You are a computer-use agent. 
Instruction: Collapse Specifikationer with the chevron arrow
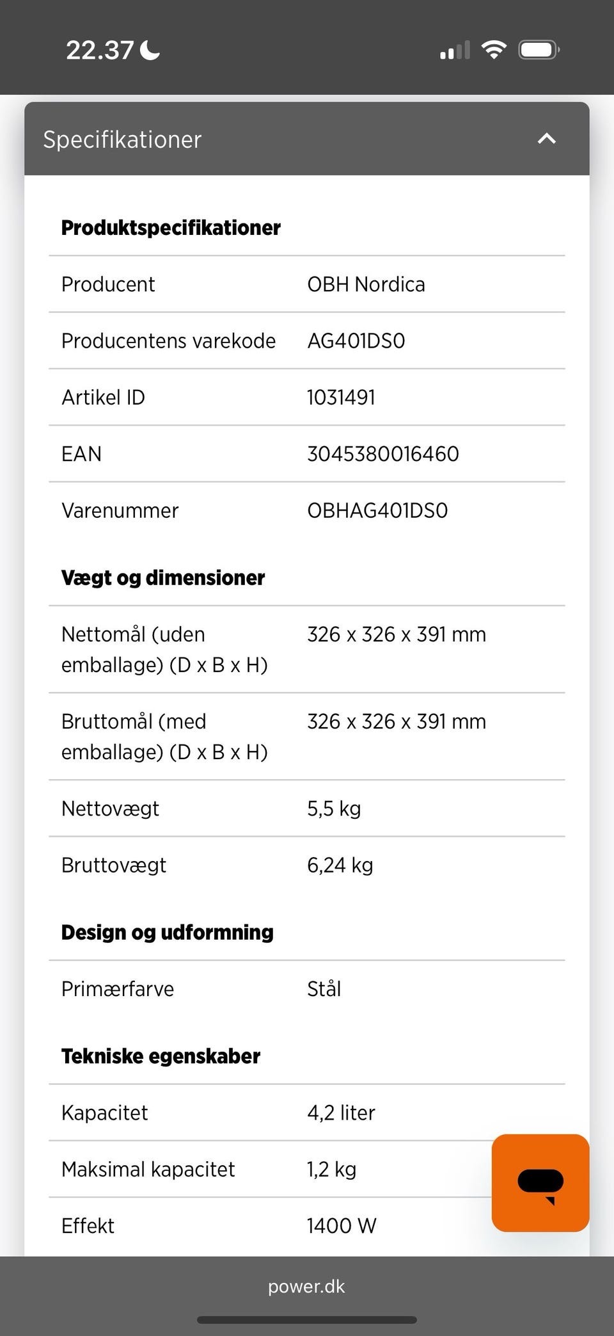(546, 139)
